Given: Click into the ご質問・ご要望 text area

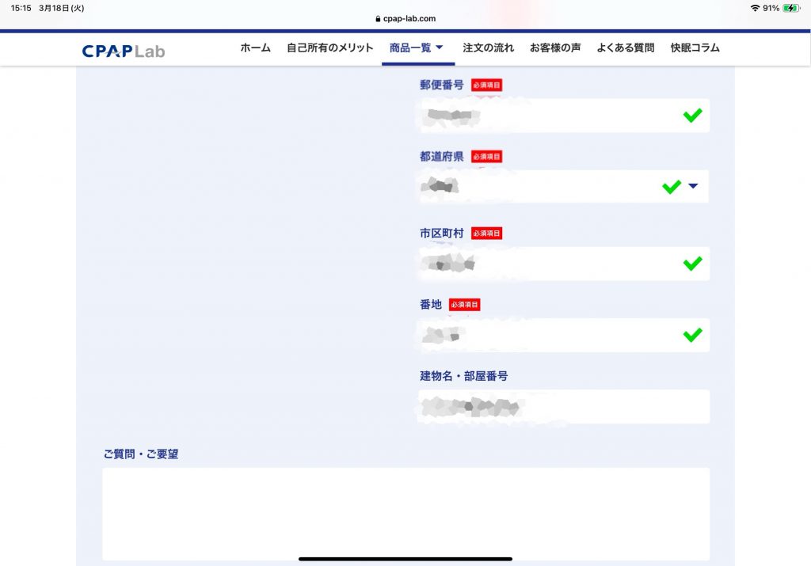Looking at the screenshot, I should coord(405,513).
